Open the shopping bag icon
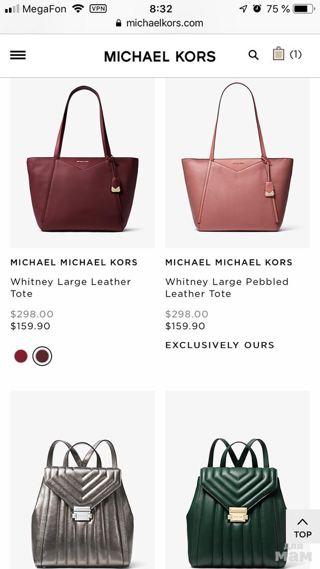320x569 pixels. [x=278, y=54]
